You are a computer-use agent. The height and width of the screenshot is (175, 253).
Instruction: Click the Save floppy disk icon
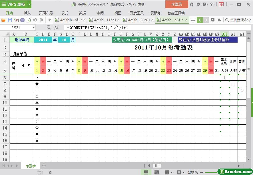click(10, 20)
